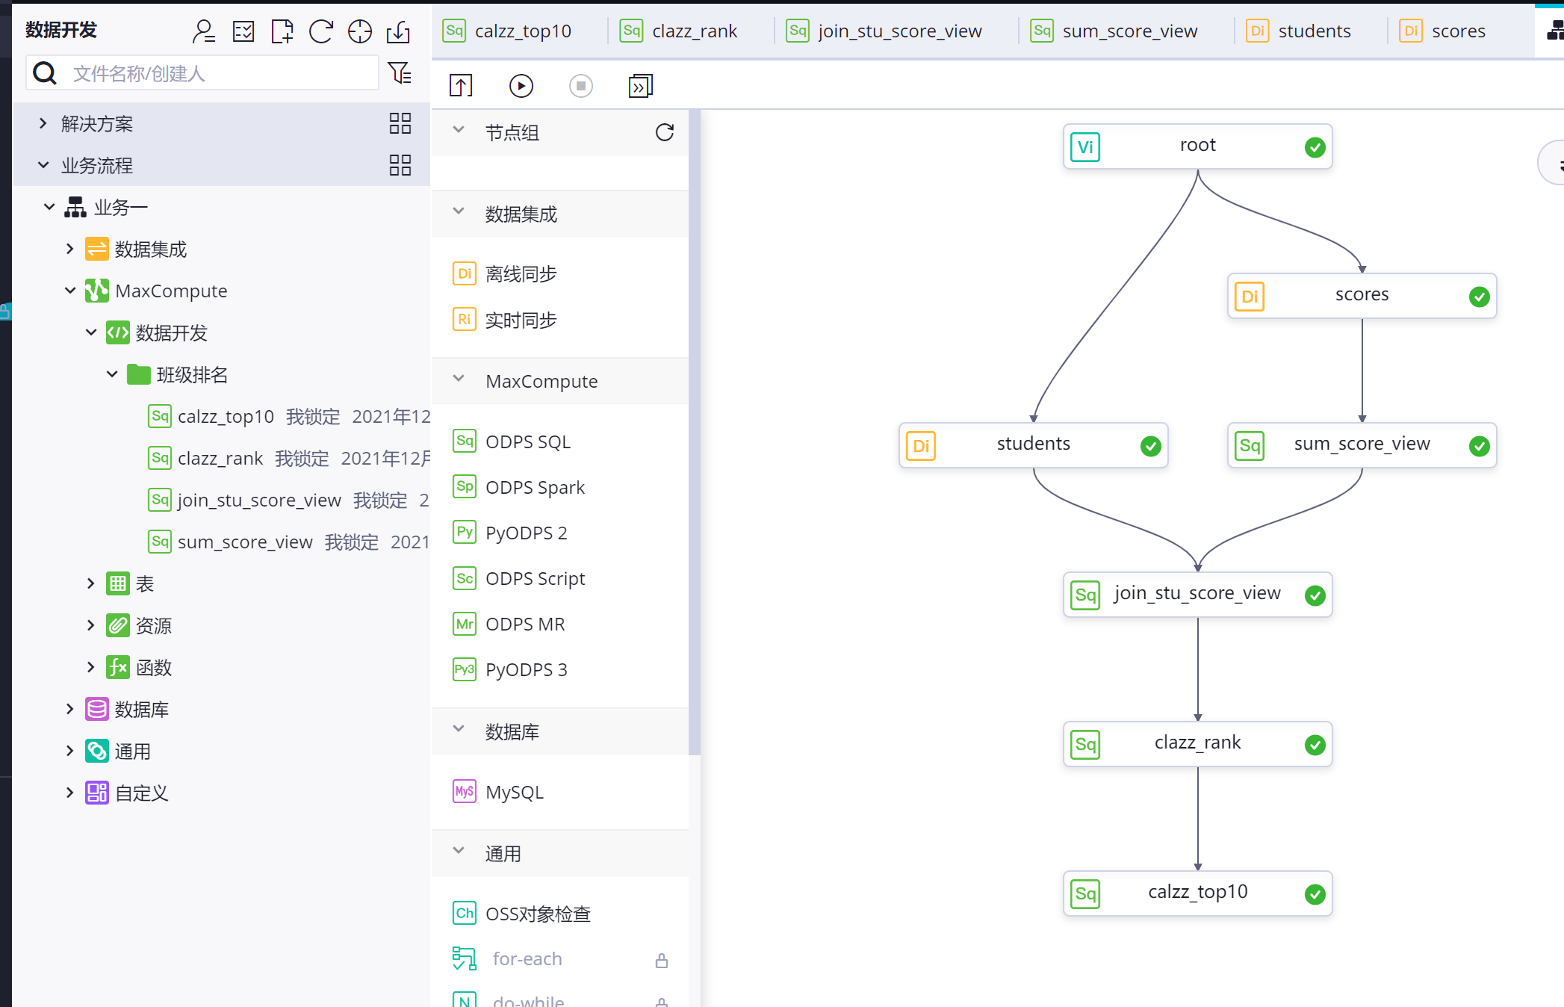Stop the running workflow
The height and width of the screenshot is (1007, 1564).
(x=581, y=86)
